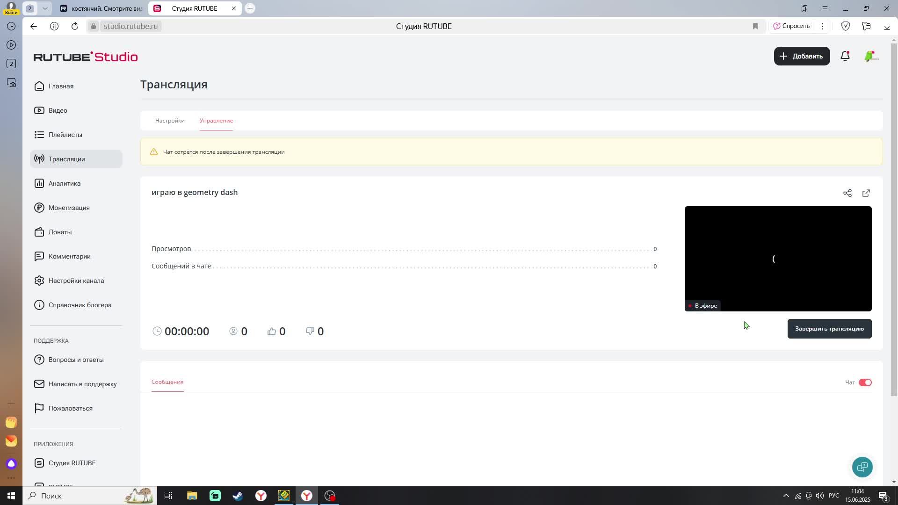The image size is (898, 505).
Task: Select the Сообщения tab
Action: pos(167,382)
